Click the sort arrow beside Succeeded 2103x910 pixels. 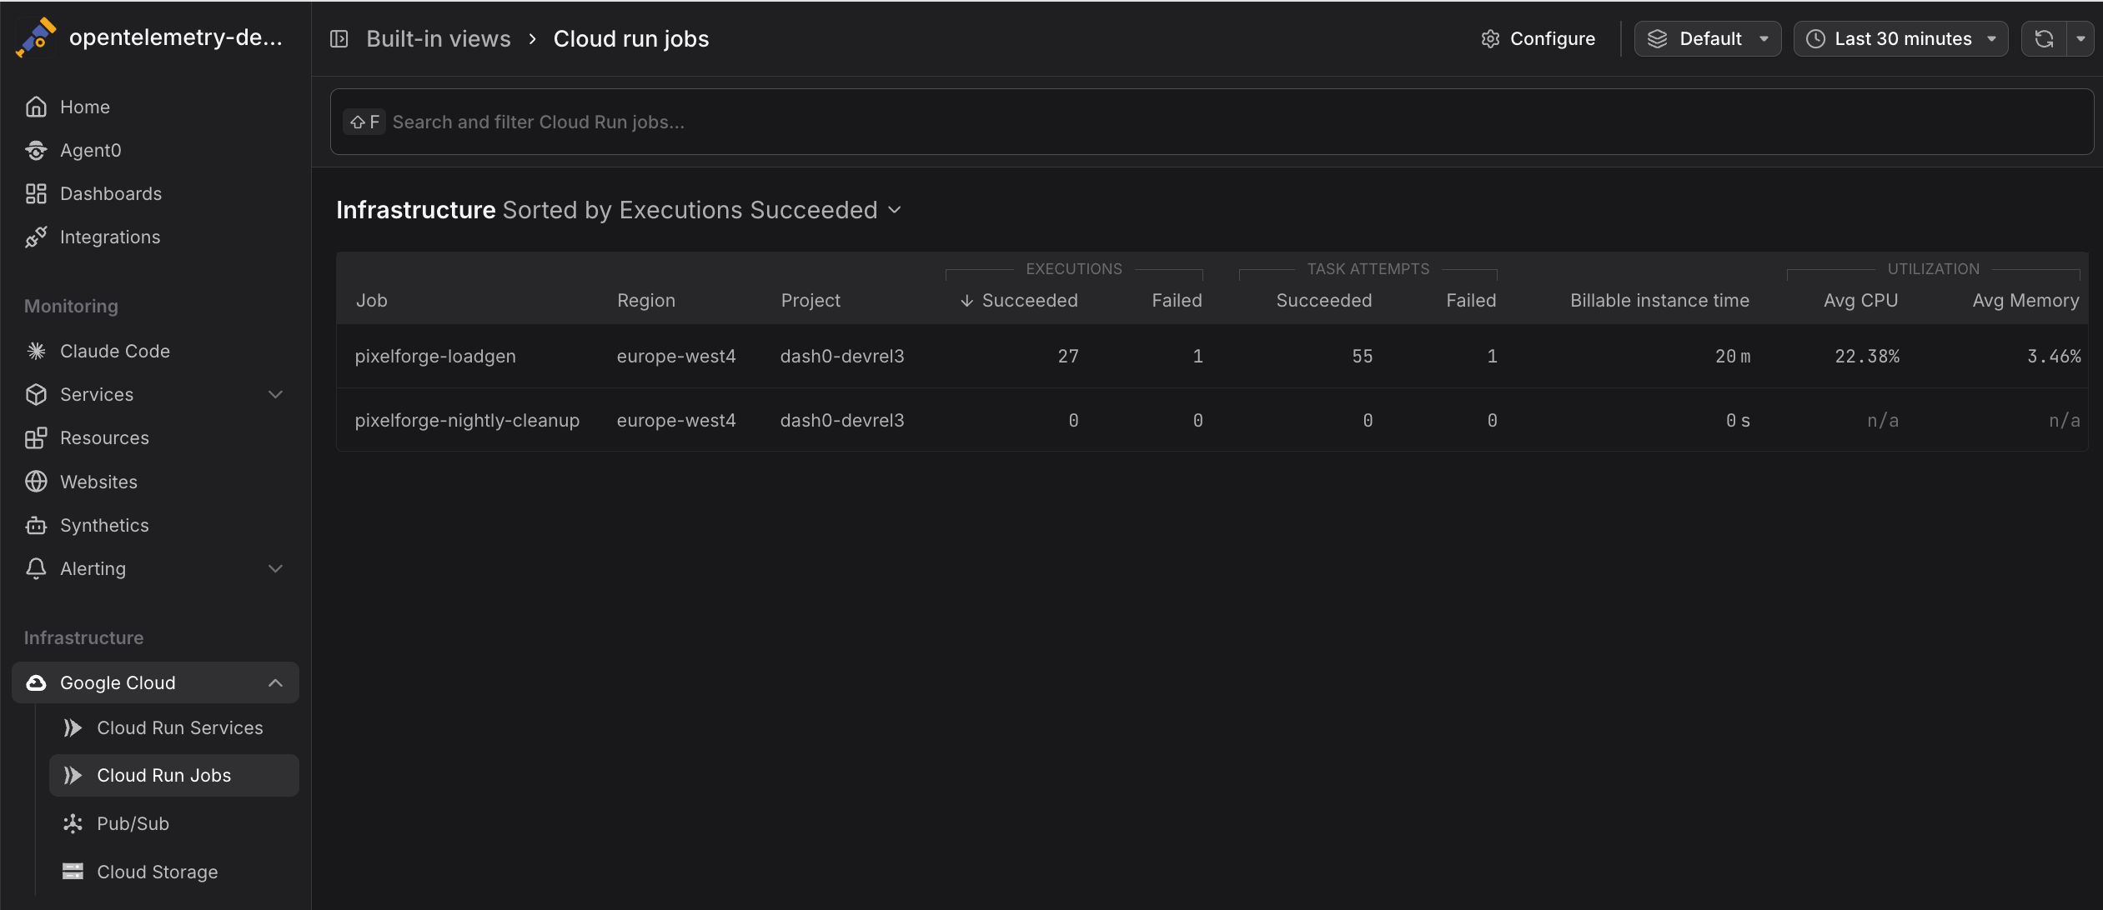[966, 301]
